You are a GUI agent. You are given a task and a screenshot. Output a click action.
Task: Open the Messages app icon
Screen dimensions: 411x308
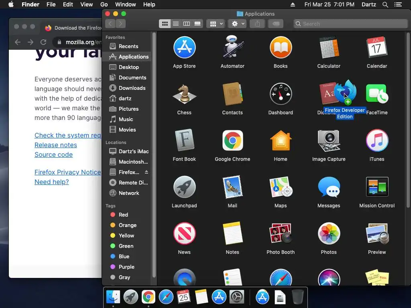(x=329, y=187)
